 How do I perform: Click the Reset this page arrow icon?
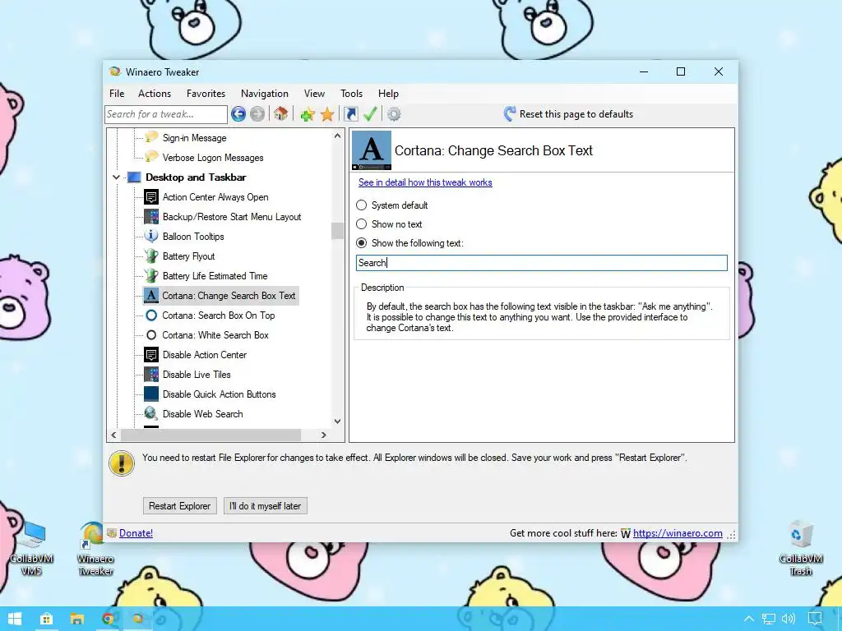510,113
